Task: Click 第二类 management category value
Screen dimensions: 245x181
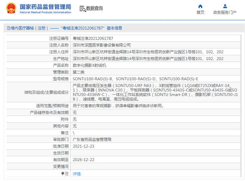Action: tap(78, 72)
